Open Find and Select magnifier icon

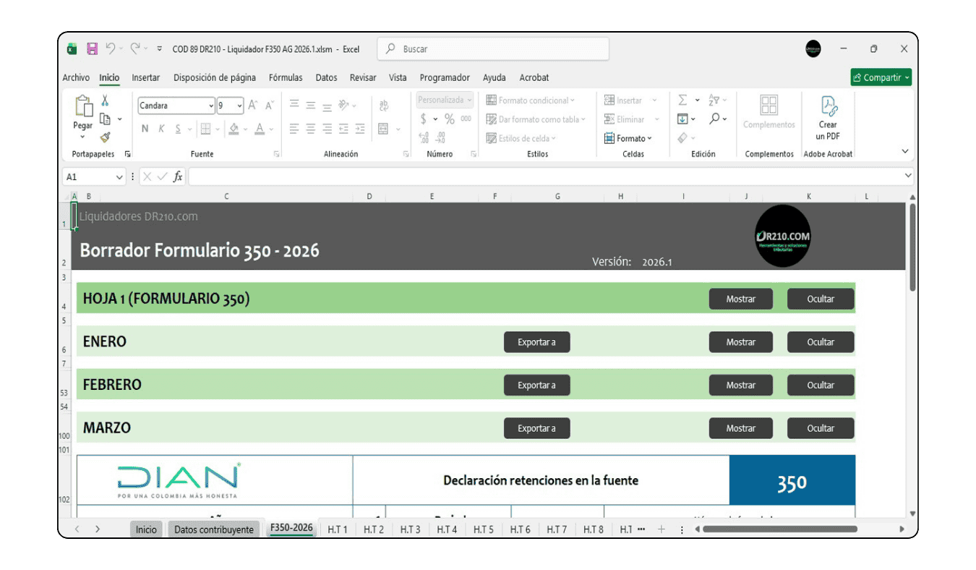point(714,119)
